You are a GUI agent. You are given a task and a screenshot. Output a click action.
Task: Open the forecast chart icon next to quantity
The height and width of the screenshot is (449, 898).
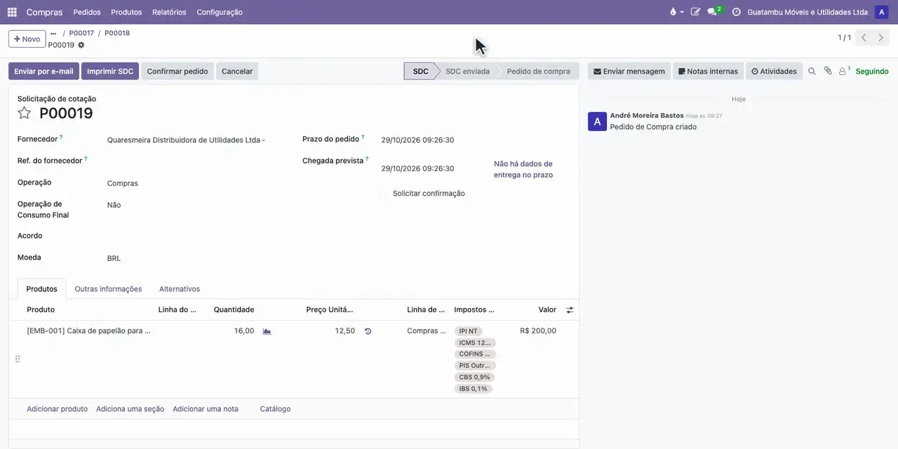coord(267,331)
